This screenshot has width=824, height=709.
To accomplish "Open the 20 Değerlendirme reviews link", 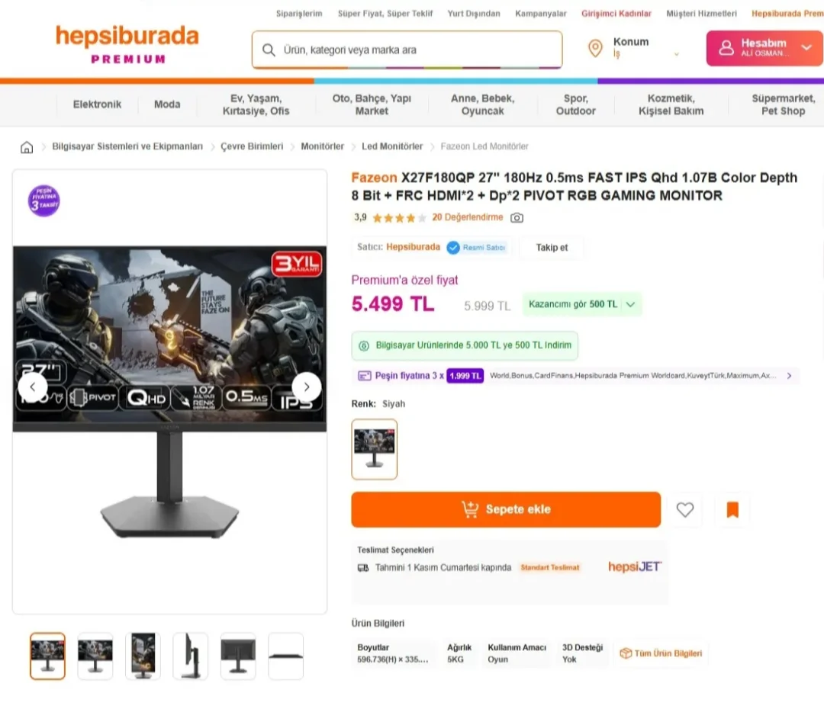I will click(467, 217).
